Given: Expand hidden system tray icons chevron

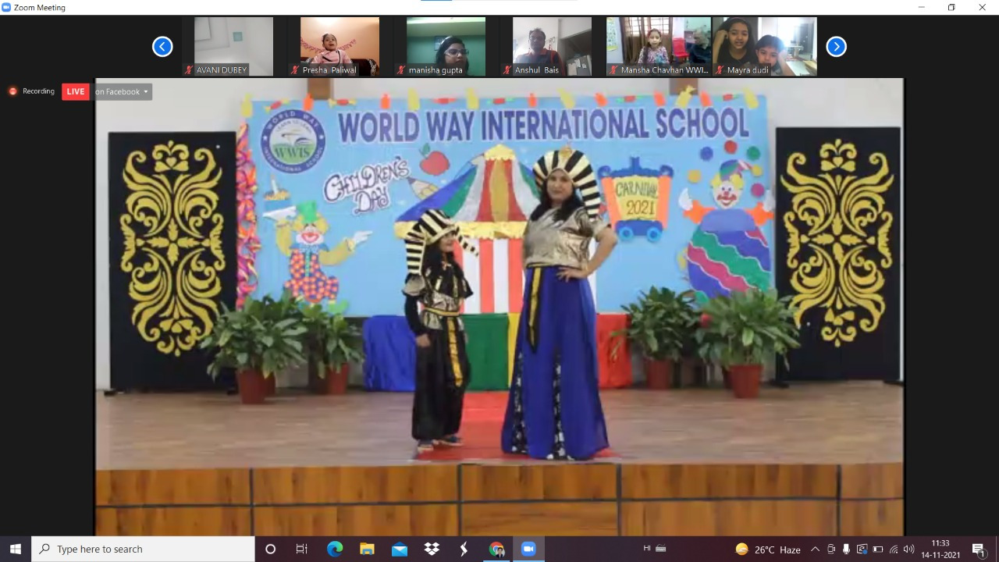Looking at the screenshot, I should pos(815,549).
